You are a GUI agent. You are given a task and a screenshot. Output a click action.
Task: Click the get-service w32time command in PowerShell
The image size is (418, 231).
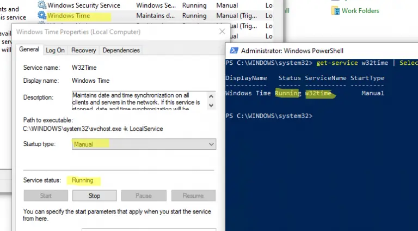point(352,63)
